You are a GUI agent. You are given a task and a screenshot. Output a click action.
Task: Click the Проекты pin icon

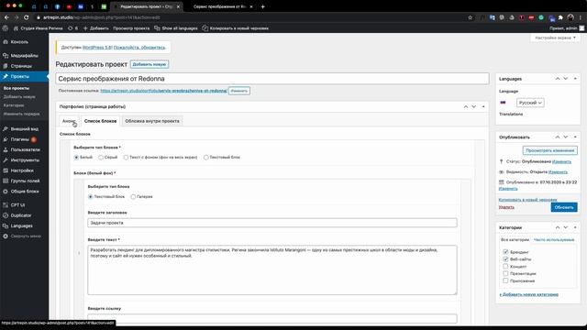tap(6, 76)
